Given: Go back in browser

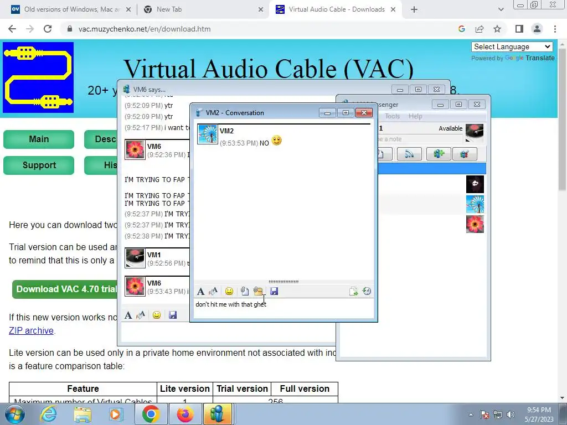Looking at the screenshot, I should click(x=12, y=29).
